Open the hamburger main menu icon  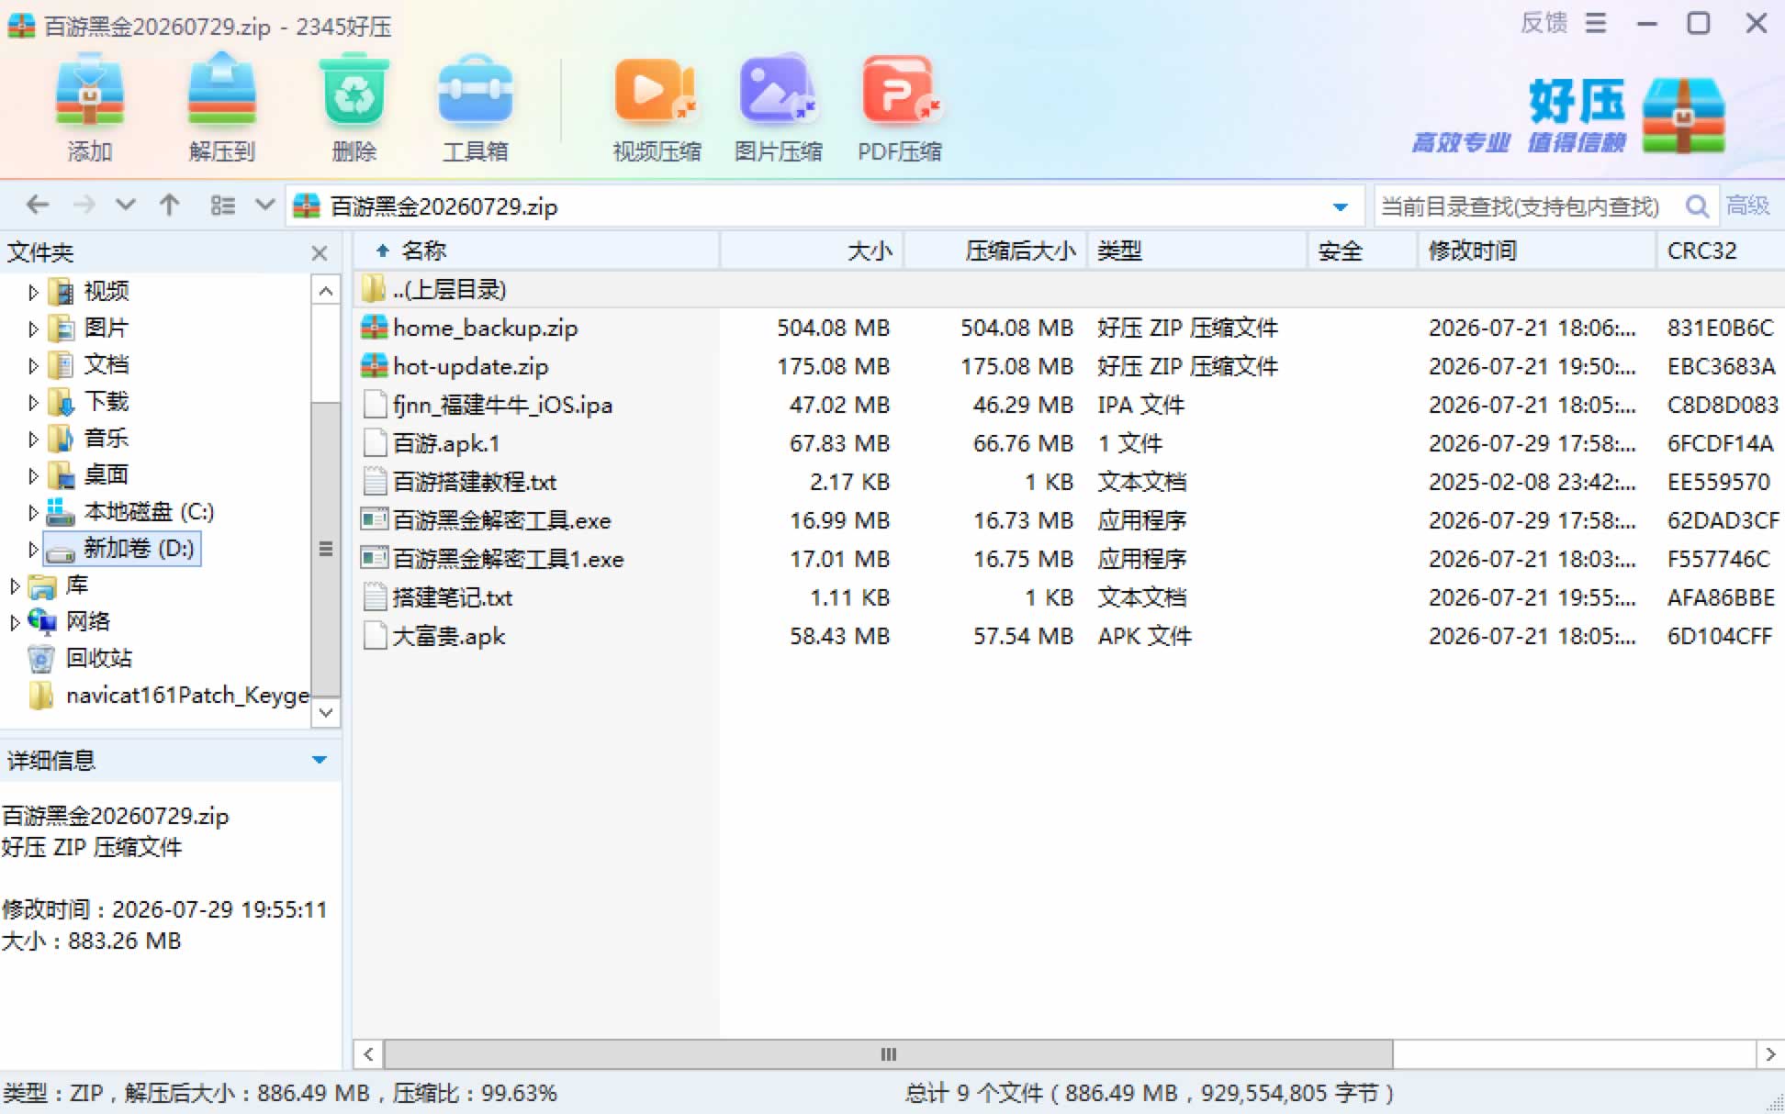pyautogui.click(x=1596, y=23)
